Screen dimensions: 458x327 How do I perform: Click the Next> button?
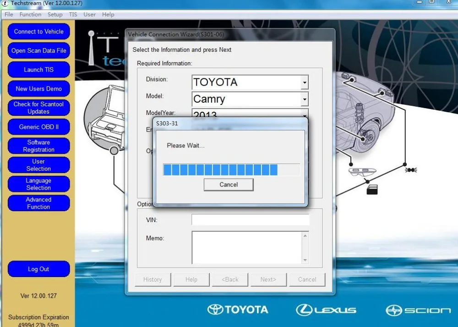268,280
